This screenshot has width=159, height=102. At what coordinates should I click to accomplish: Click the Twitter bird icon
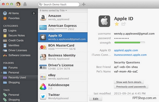click(x=43, y=96)
